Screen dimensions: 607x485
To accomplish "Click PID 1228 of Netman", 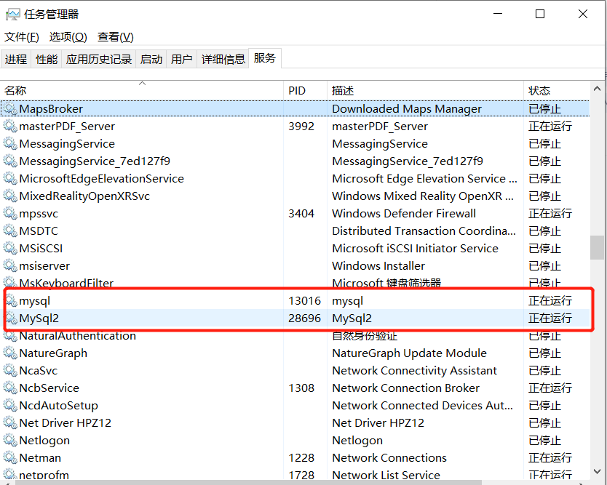I will tap(301, 457).
